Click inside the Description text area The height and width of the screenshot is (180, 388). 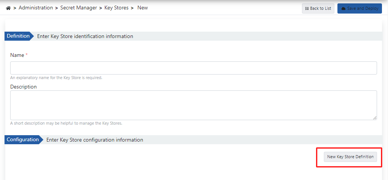[193, 105]
